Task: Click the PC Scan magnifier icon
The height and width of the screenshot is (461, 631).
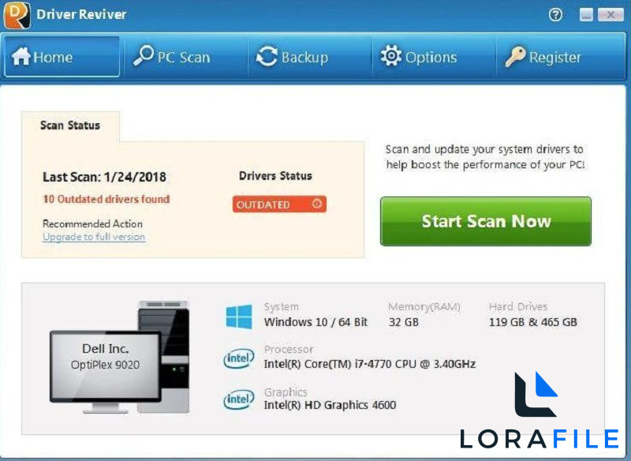Action: pos(144,55)
